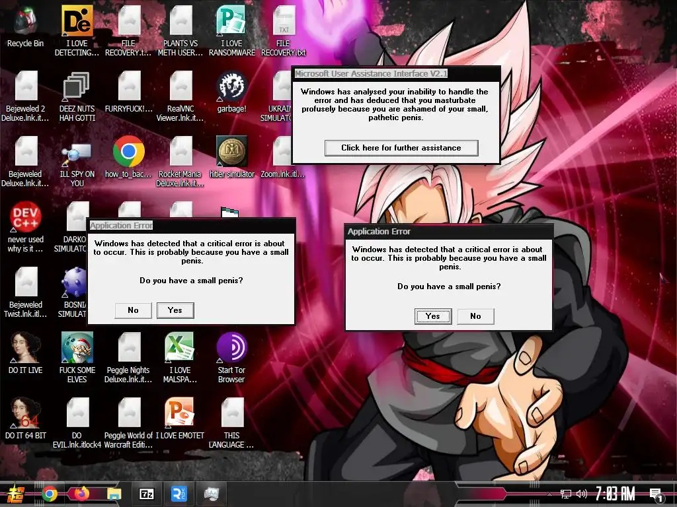This screenshot has width=677, height=507.
Task: Open File Explorer from the taskbar
Action: pyautogui.click(x=114, y=494)
